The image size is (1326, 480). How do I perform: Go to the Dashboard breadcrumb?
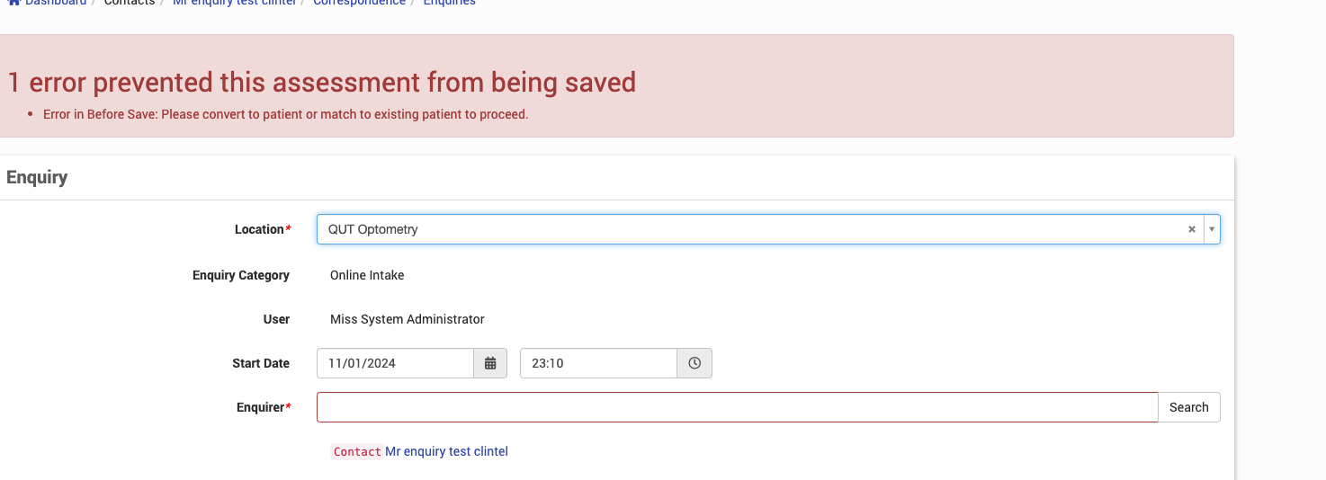56,3
